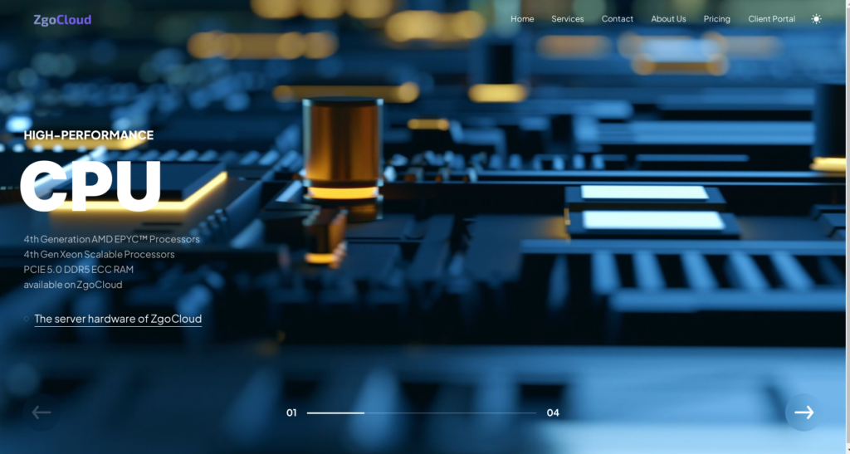Toggle the light/dark theme sun icon

816,19
